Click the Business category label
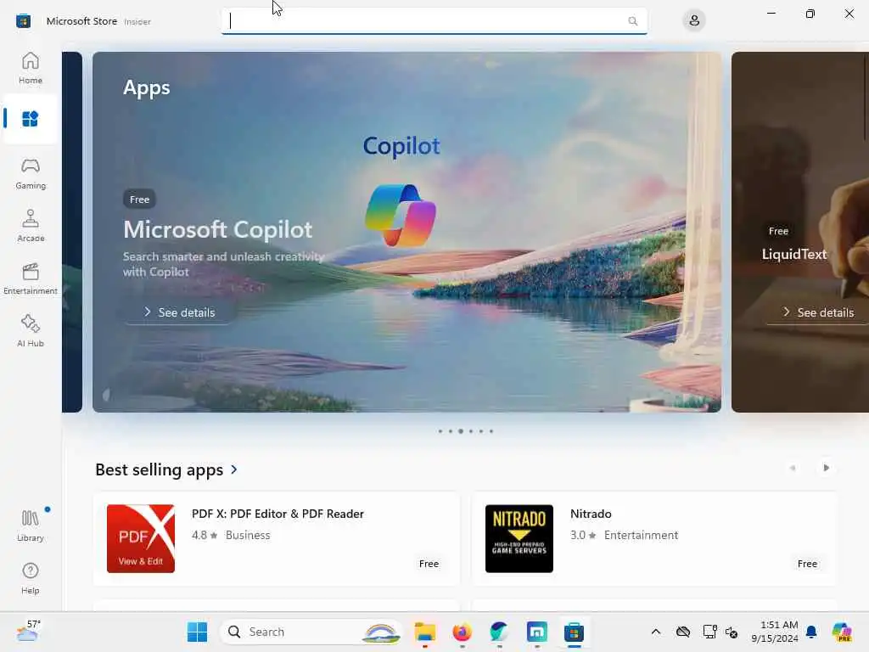This screenshot has height=652, width=869. [248, 535]
